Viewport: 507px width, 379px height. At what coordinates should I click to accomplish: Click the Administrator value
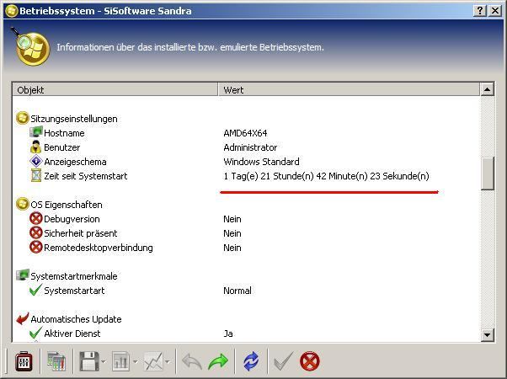(x=250, y=147)
